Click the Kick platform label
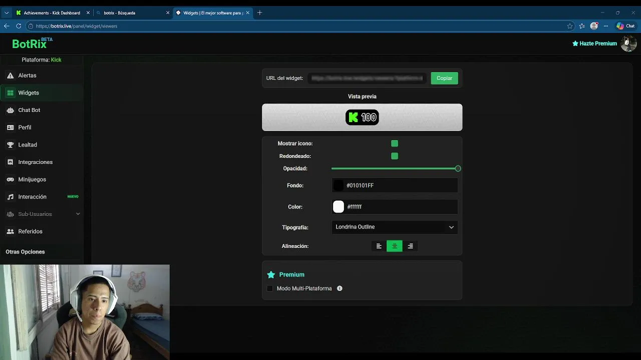This screenshot has width=641, height=360. (x=56, y=59)
